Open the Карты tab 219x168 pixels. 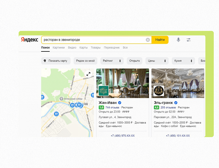click(x=83, y=48)
